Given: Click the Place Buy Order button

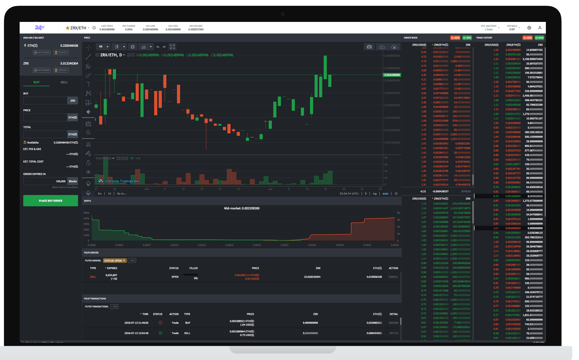Looking at the screenshot, I should tap(51, 201).
